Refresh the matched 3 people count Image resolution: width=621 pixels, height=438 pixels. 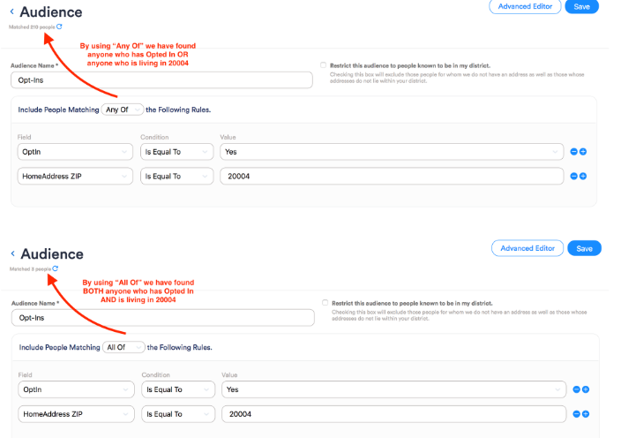[x=56, y=268]
